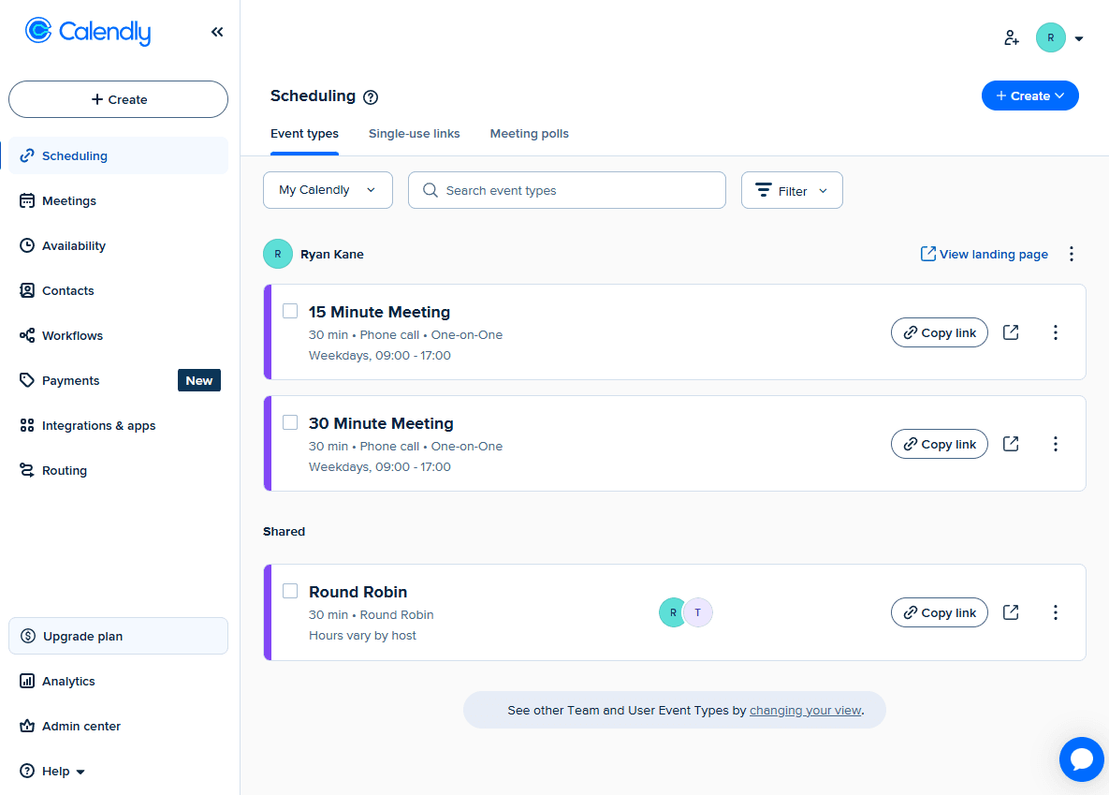
Task: Open Ryan Kane's three-dot options menu
Action: click(1072, 254)
